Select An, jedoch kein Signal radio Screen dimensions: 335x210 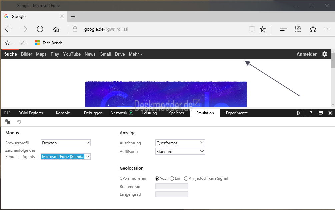click(186, 178)
